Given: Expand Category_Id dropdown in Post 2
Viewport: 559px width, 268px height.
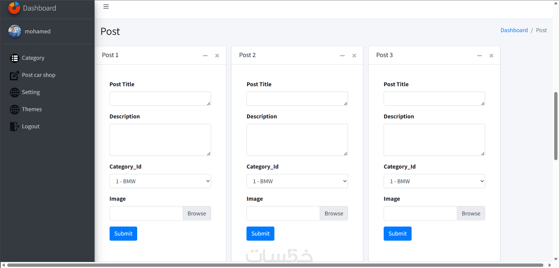Looking at the screenshot, I should [297, 181].
